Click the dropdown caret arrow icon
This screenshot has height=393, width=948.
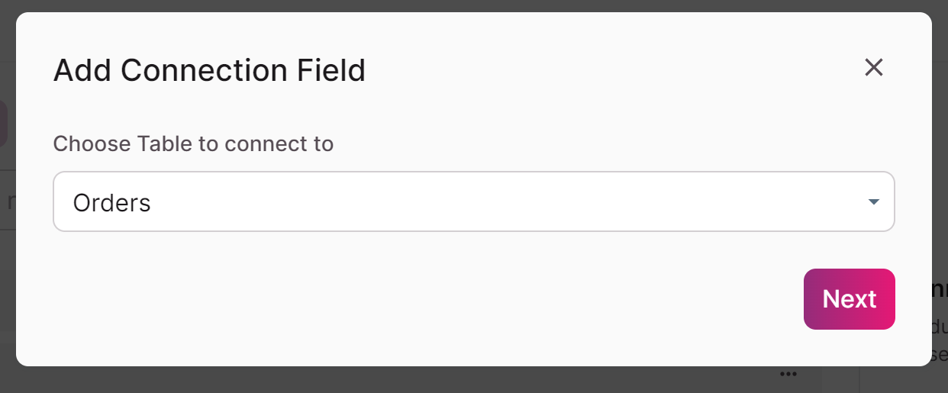point(874,202)
